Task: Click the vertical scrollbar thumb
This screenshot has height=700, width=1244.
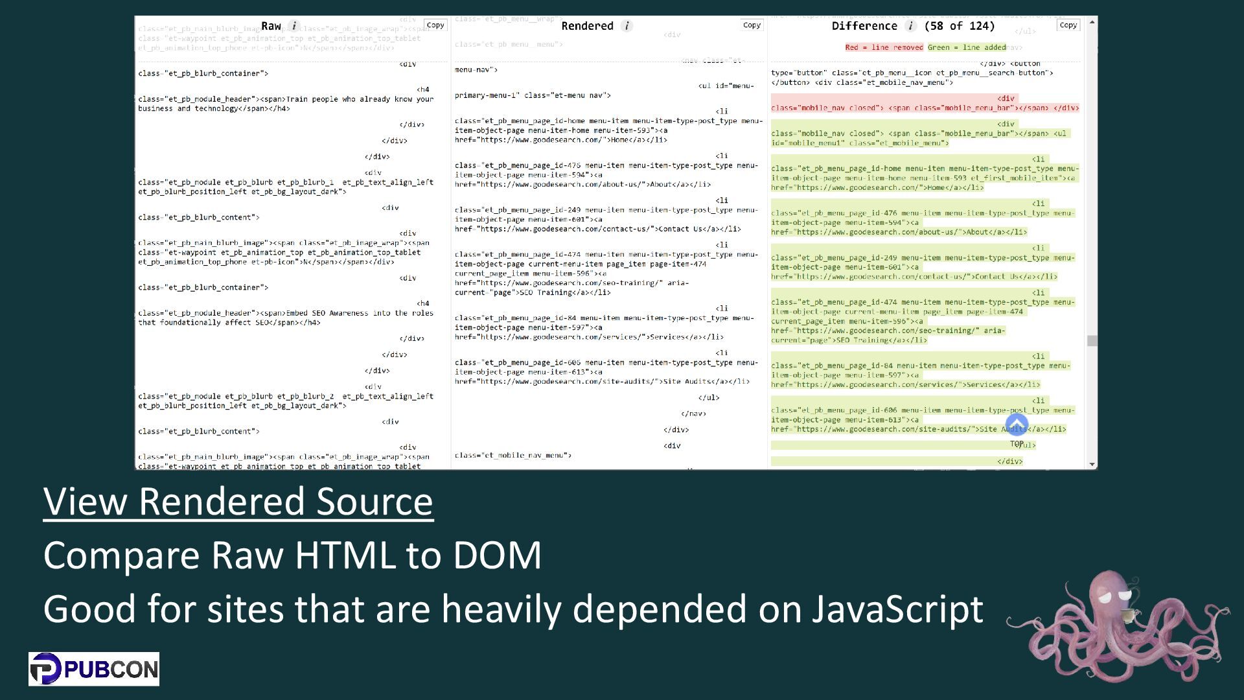Action: 1092,341
